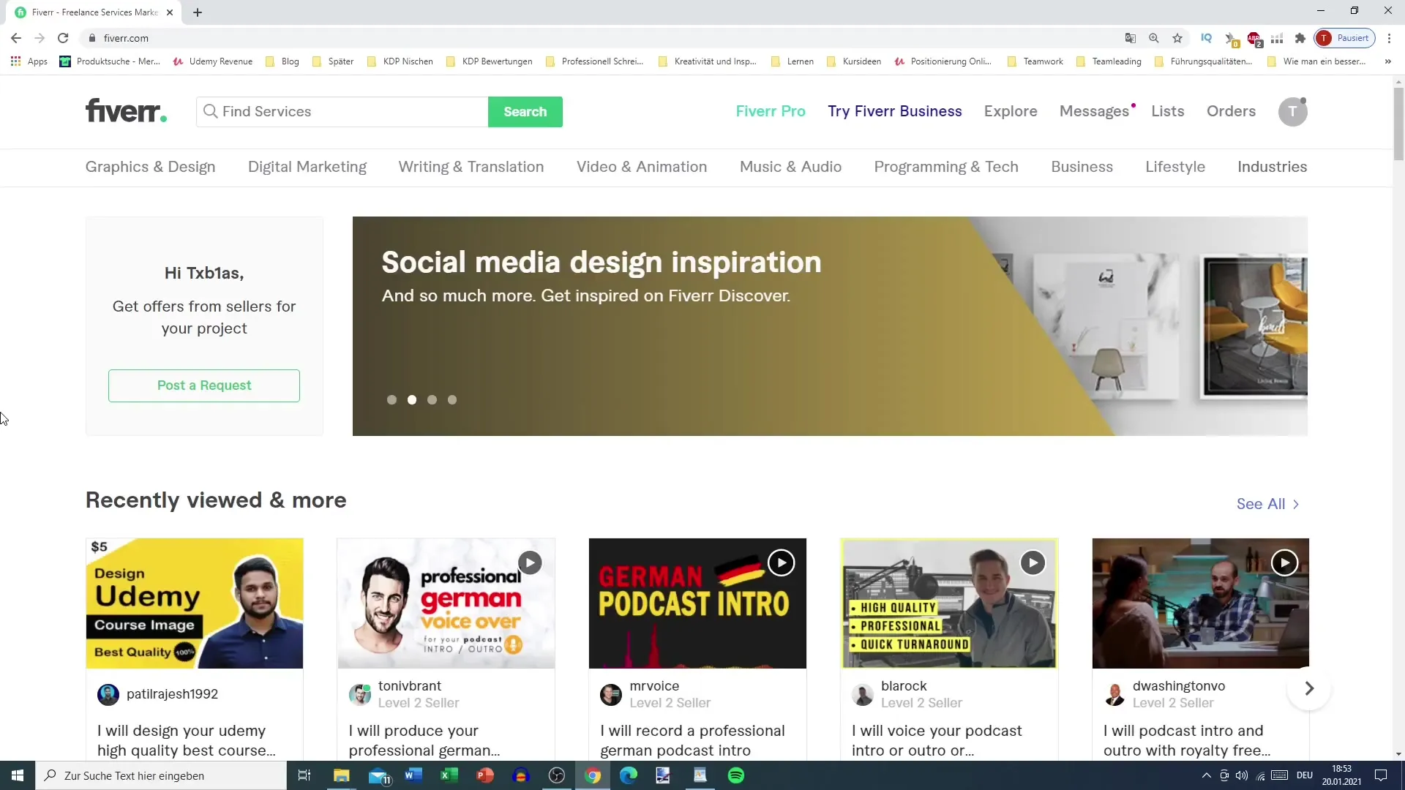
Task: Open the Industries category
Action: [x=1272, y=167]
